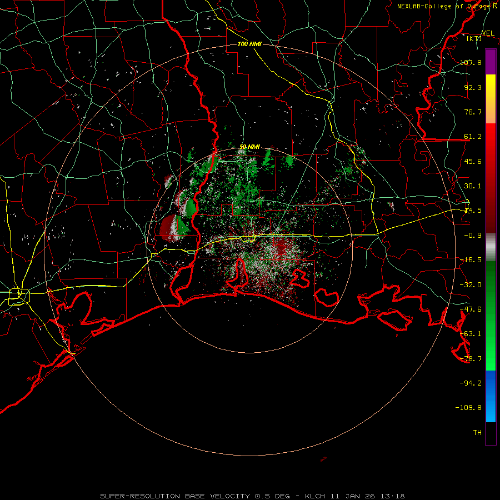Click the -32.0 velocity scale value
The width and height of the screenshot is (500, 500).
tap(471, 285)
